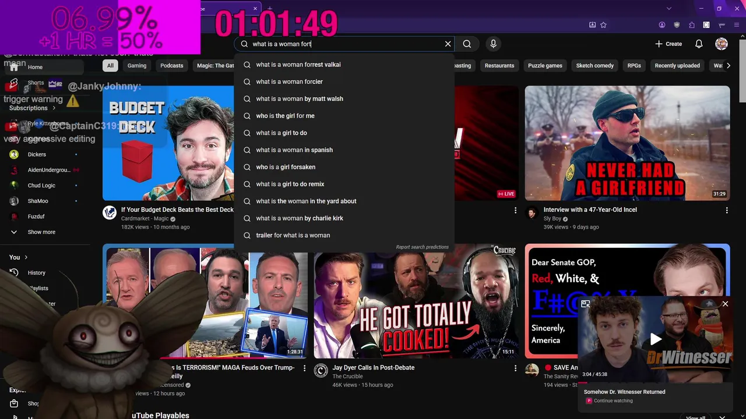Click Report search predictions link
Image resolution: width=746 pixels, height=419 pixels.
point(422,247)
